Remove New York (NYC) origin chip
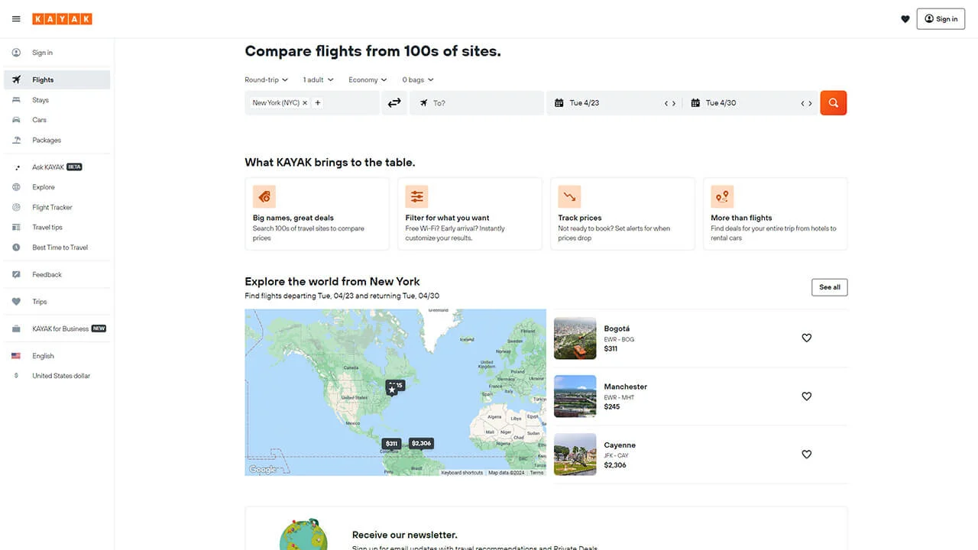This screenshot has height=550, width=978. [x=305, y=103]
